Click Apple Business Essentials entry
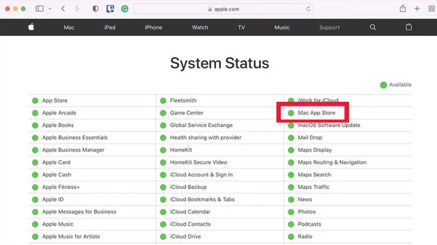This screenshot has width=437, height=245. [75, 138]
